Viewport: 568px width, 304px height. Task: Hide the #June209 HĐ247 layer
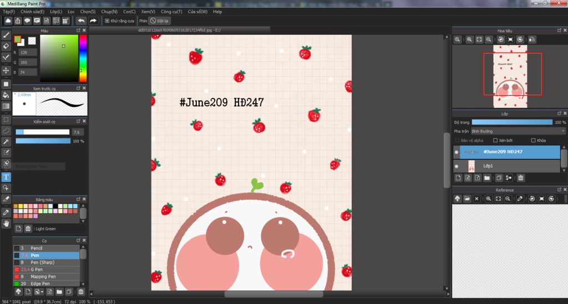(x=457, y=152)
